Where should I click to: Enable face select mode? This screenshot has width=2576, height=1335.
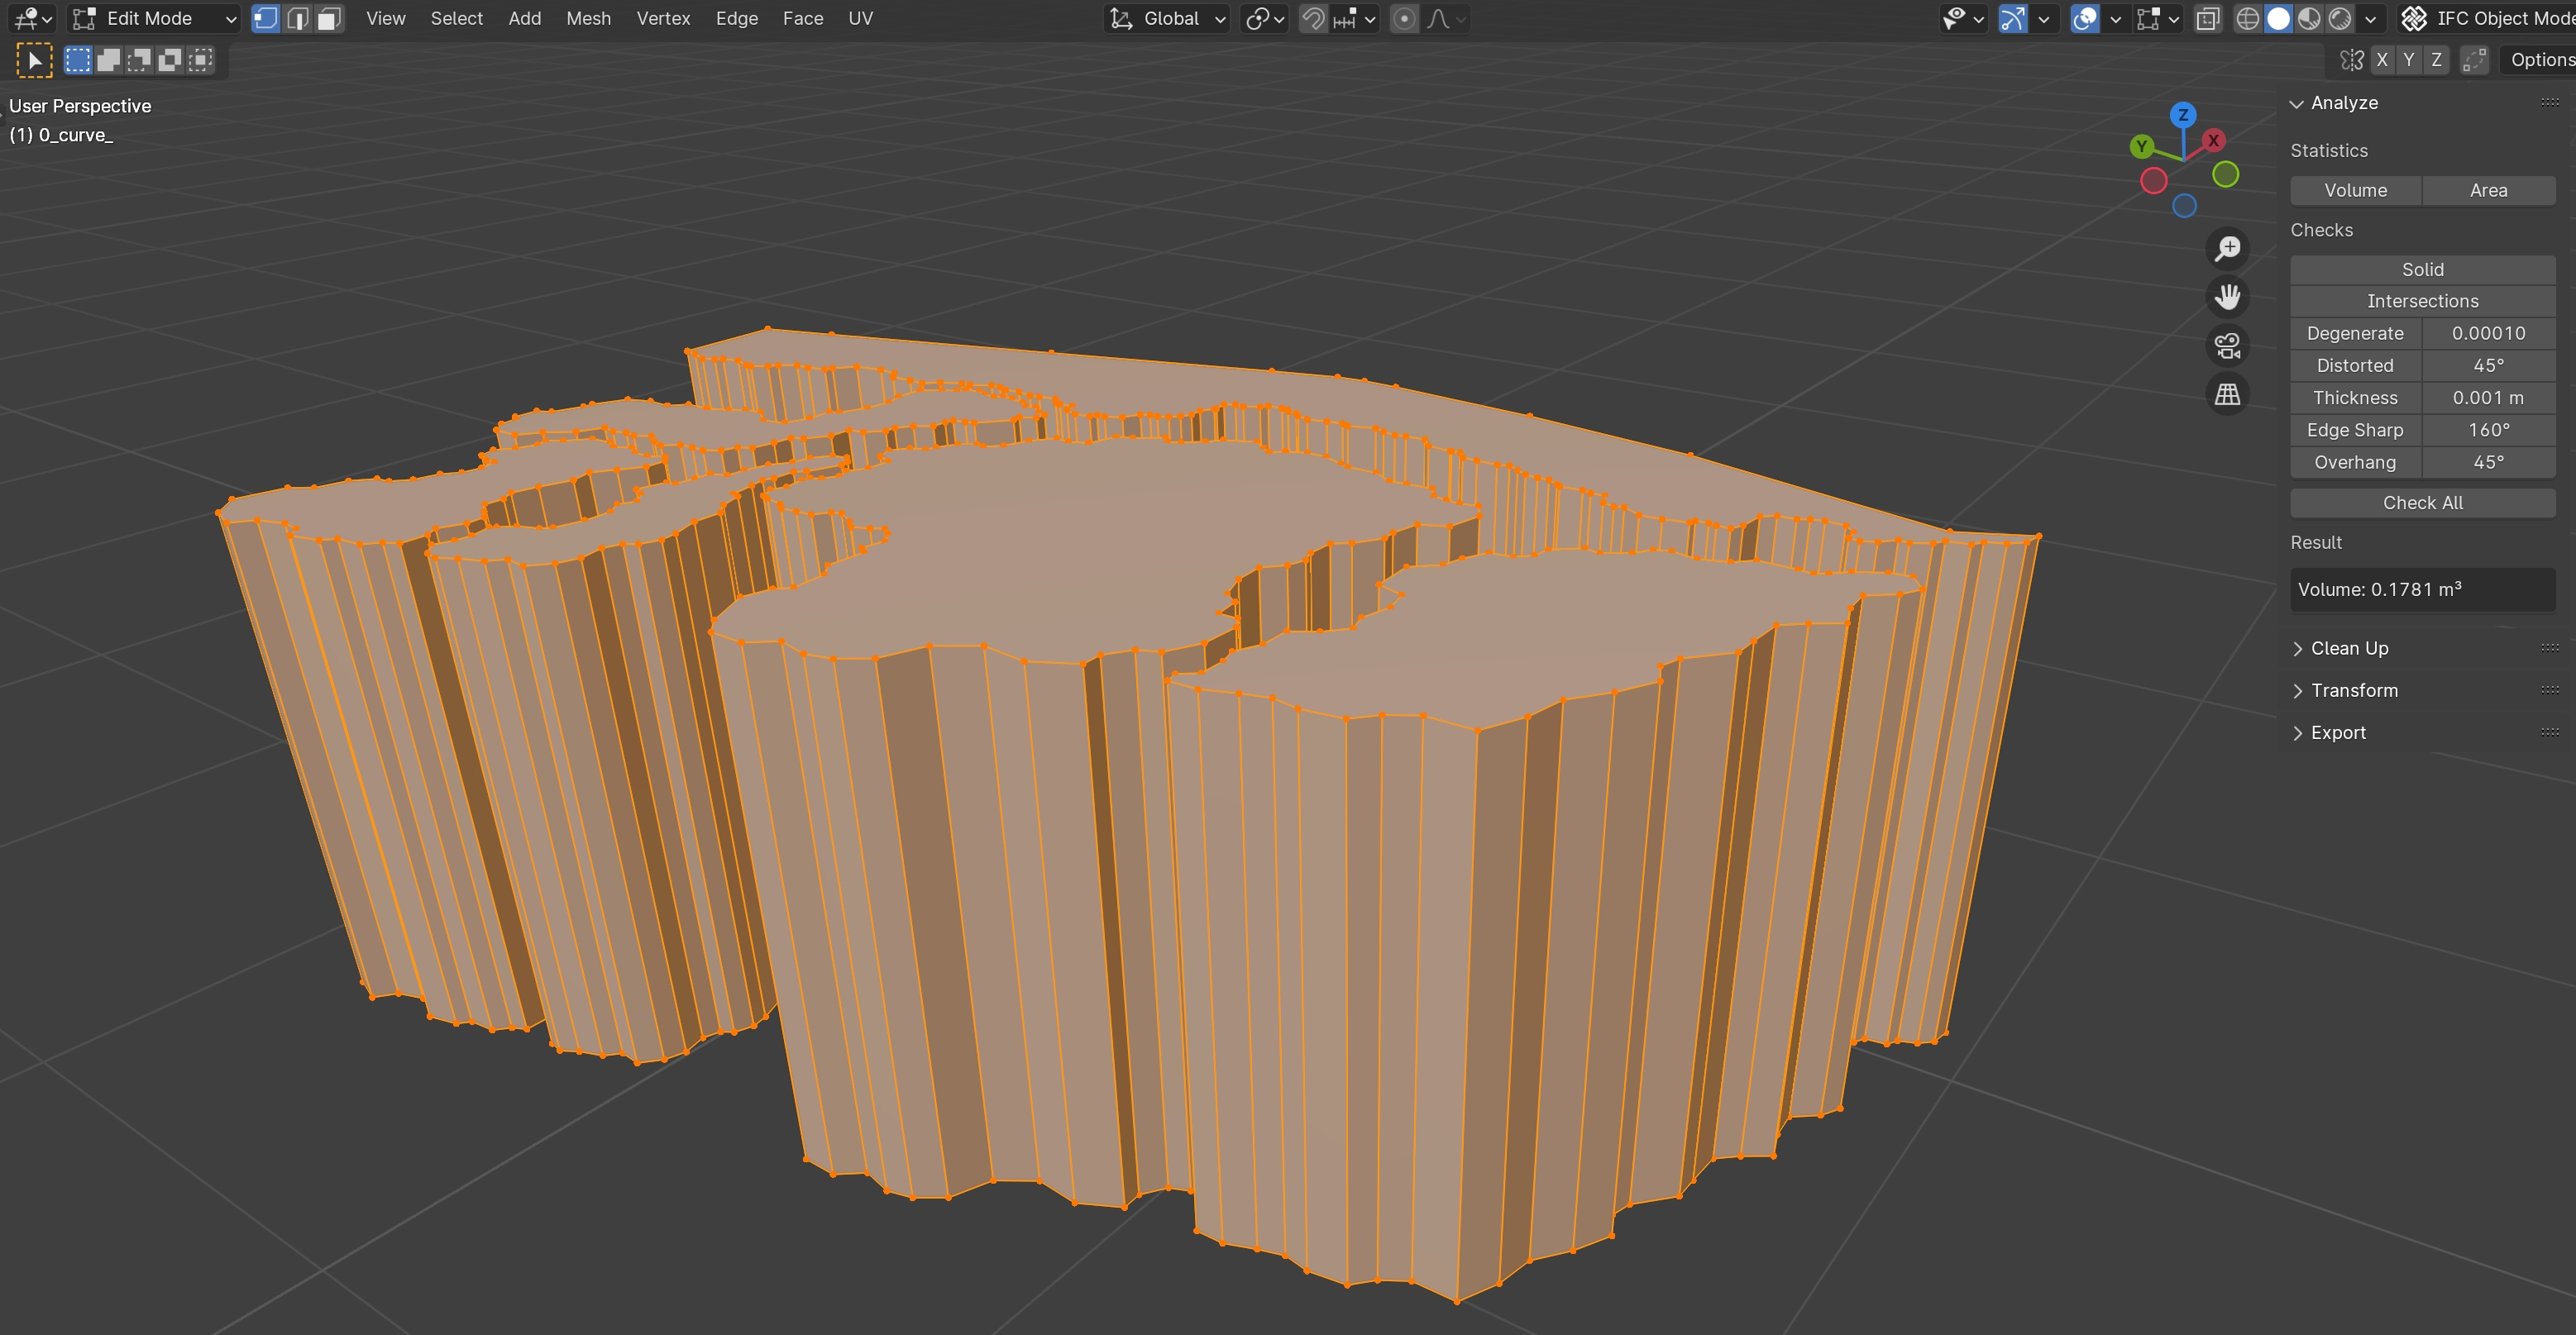coord(330,18)
